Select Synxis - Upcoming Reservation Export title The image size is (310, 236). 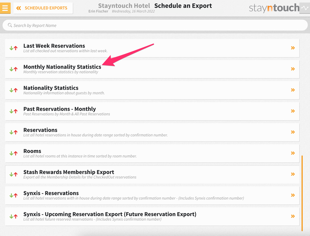(x=110, y=214)
